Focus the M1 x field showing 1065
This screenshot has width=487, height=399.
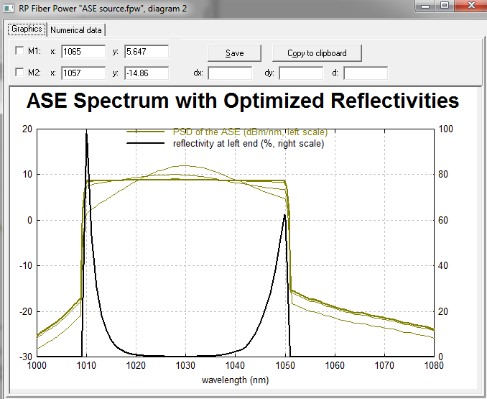pos(83,52)
